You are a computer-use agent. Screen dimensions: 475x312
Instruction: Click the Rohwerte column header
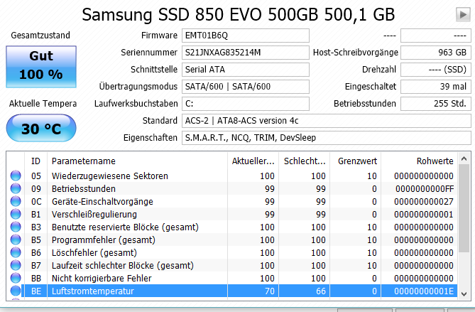[420, 161]
